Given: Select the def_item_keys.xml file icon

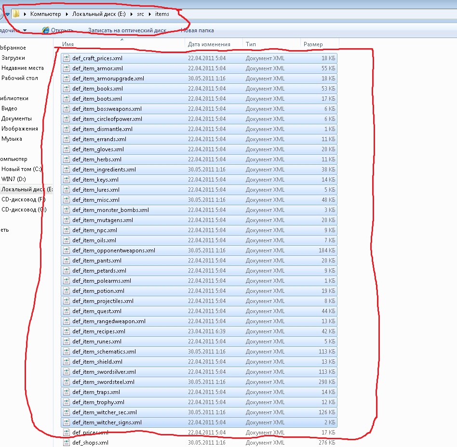Looking at the screenshot, I should coord(67,180).
